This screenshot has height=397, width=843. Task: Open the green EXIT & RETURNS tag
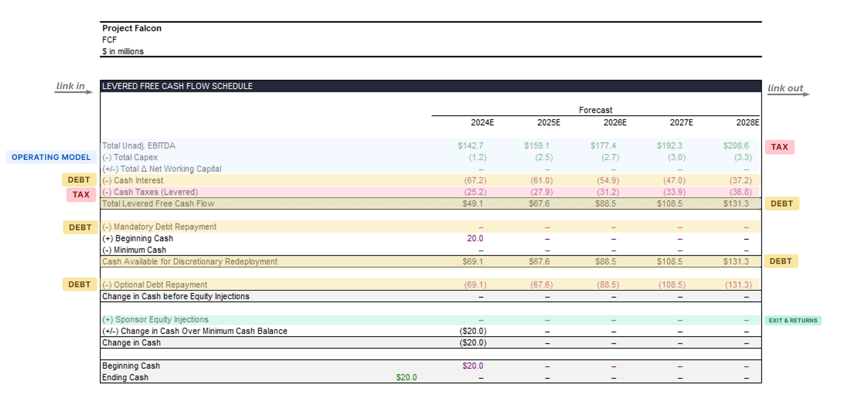793,320
